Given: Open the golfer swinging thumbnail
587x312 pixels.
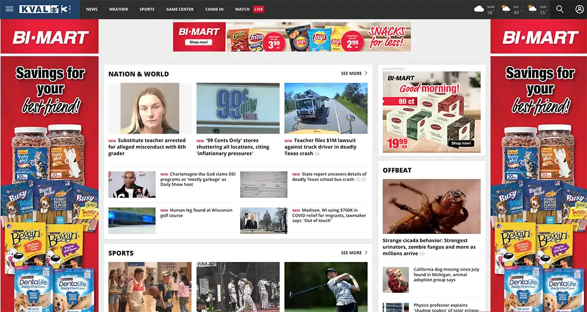Looking at the screenshot, I should pos(326,287).
